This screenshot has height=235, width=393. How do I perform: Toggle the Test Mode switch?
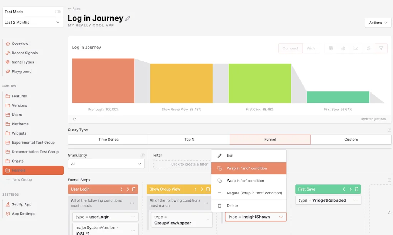tap(58, 12)
